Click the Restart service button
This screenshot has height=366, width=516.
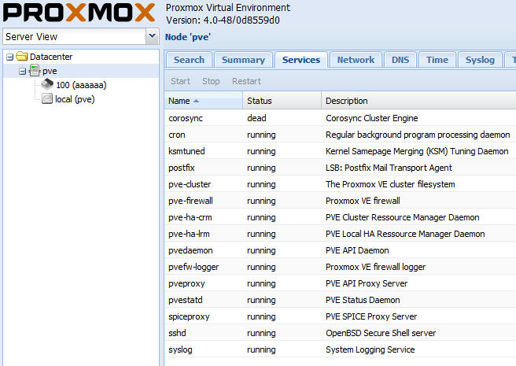pos(246,81)
